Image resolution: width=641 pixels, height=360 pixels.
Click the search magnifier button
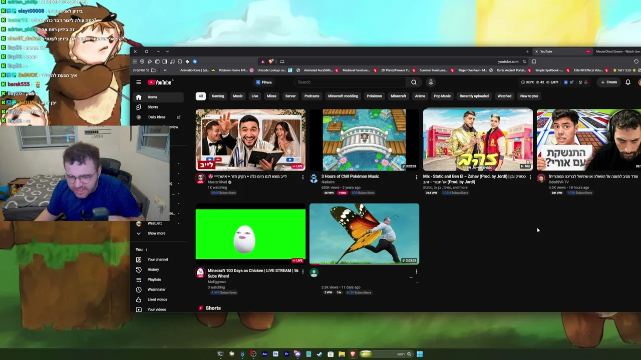[414, 82]
